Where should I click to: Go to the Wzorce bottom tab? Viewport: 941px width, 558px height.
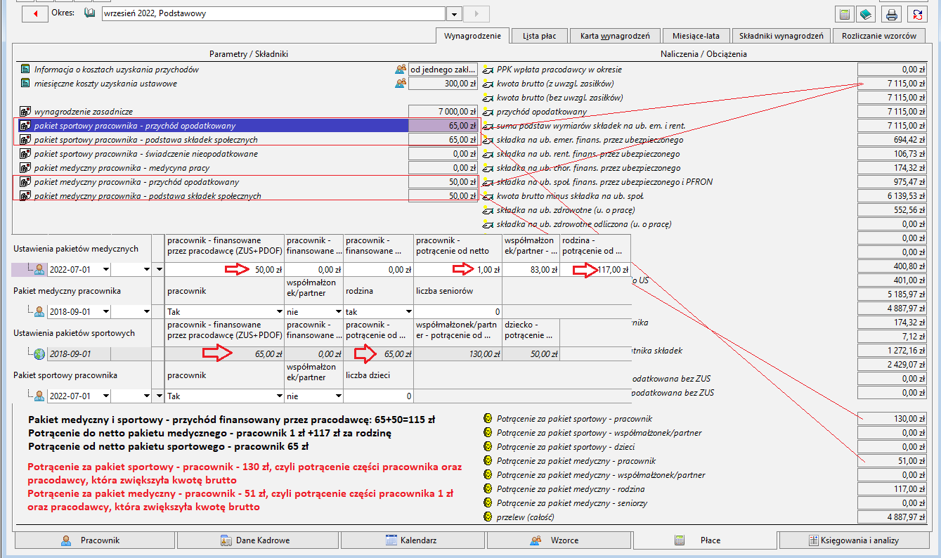(x=559, y=540)
